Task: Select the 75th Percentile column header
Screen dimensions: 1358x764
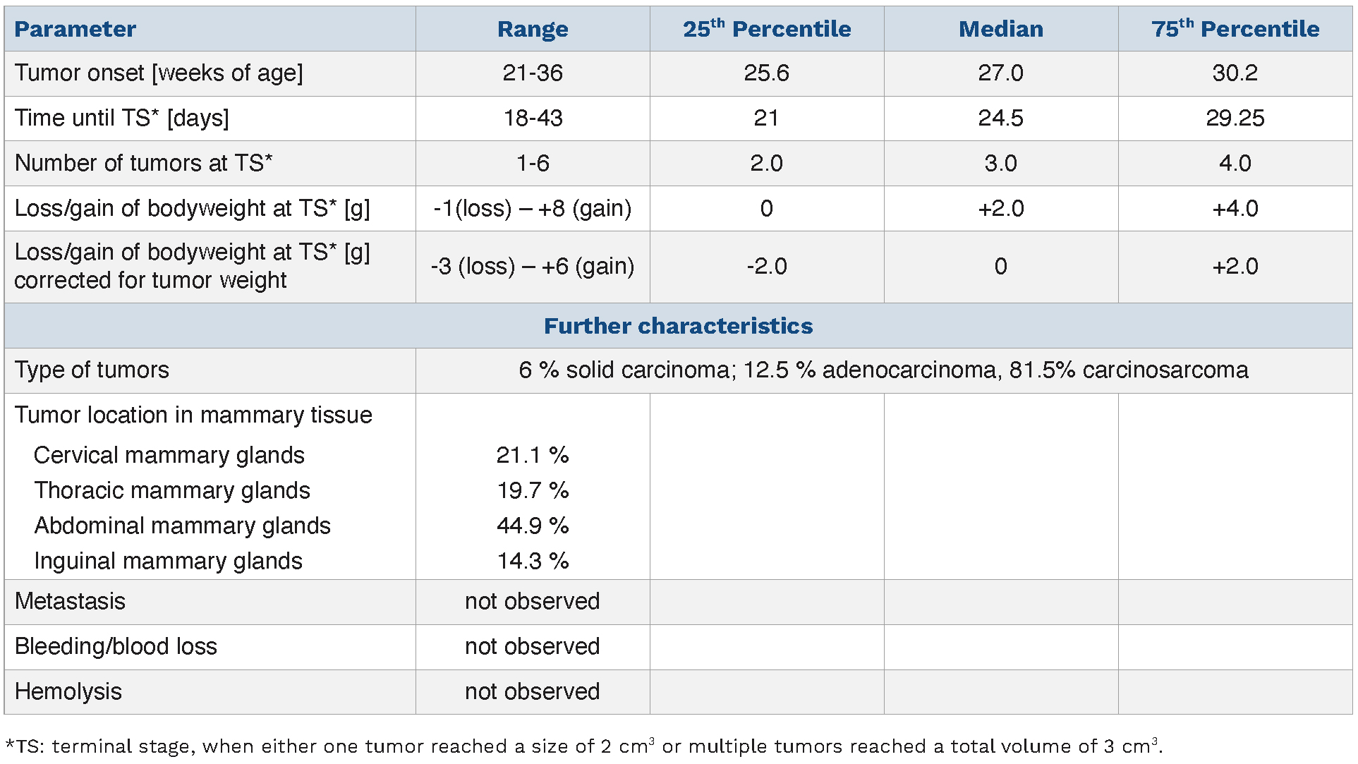Action: click(1235, 29)
